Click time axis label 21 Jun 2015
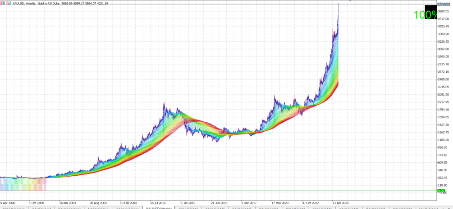The image size is (453, 209). pos(220,203)
